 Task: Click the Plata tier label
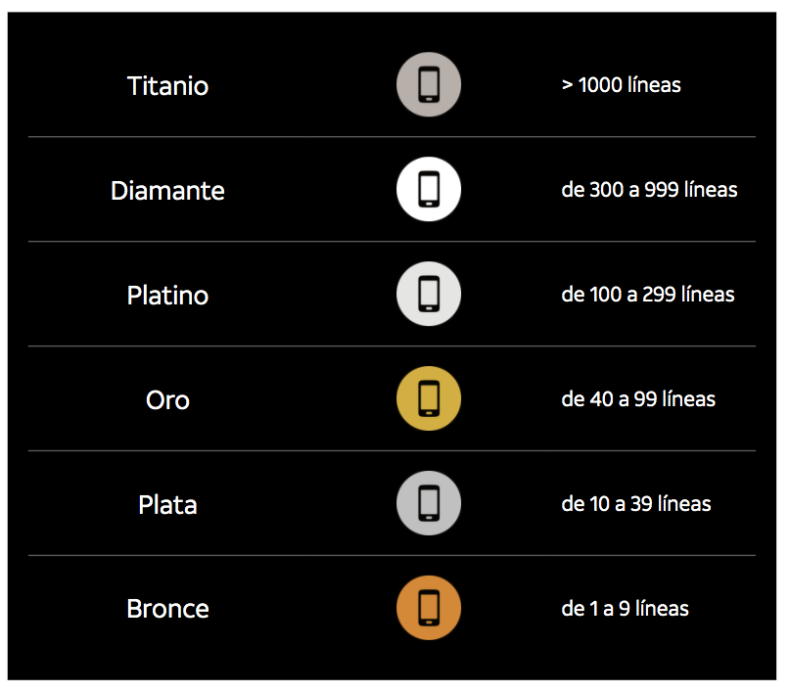(167, 504)
